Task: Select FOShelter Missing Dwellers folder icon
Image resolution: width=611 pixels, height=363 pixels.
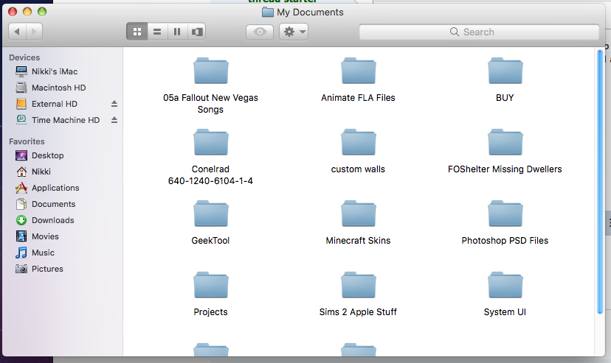Action: 505,142
